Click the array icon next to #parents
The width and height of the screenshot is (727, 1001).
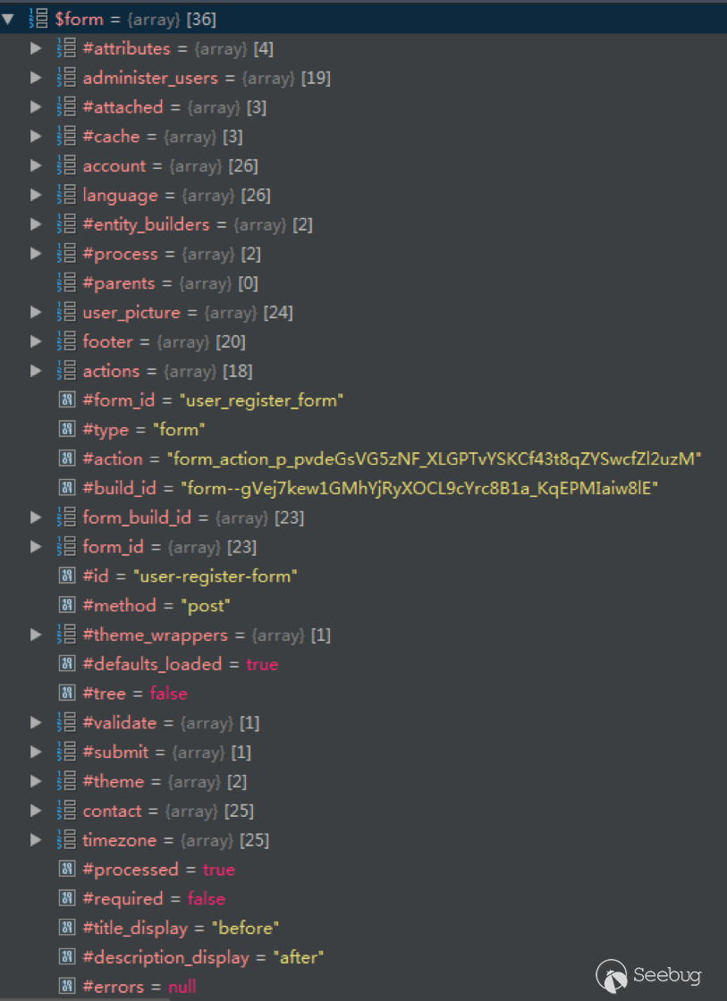click(66, 283)
